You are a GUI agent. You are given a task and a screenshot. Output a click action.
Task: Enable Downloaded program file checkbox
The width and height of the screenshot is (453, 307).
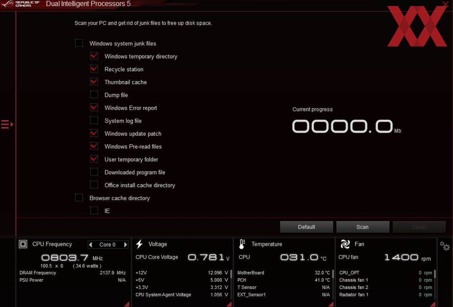click(x=94, y=172)
